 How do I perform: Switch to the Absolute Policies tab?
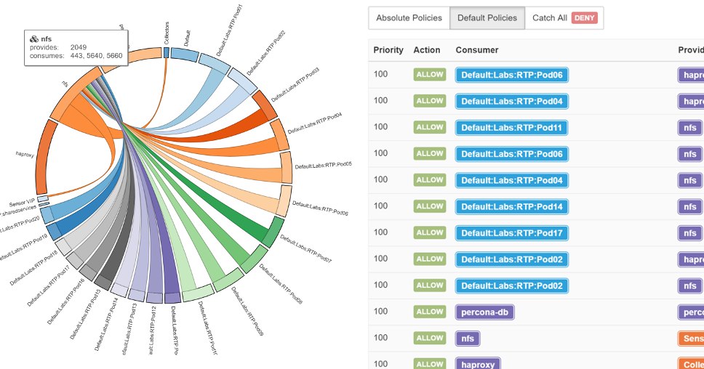(x=409, y=18)
